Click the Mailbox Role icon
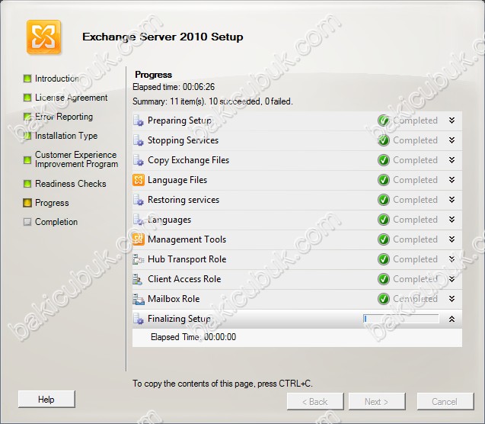The height and width of the screenshot is (424, 485). (139, 299)
